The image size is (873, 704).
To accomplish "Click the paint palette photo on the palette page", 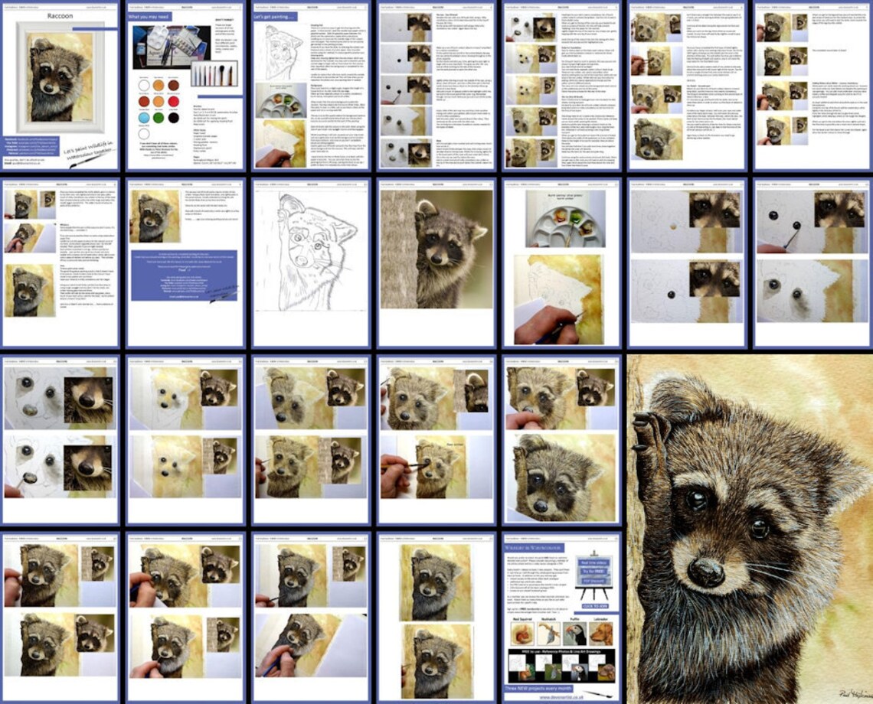I will 565,220.
